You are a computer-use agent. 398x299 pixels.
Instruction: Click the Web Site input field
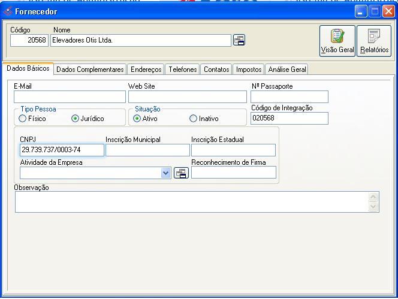tap(187, 96)
